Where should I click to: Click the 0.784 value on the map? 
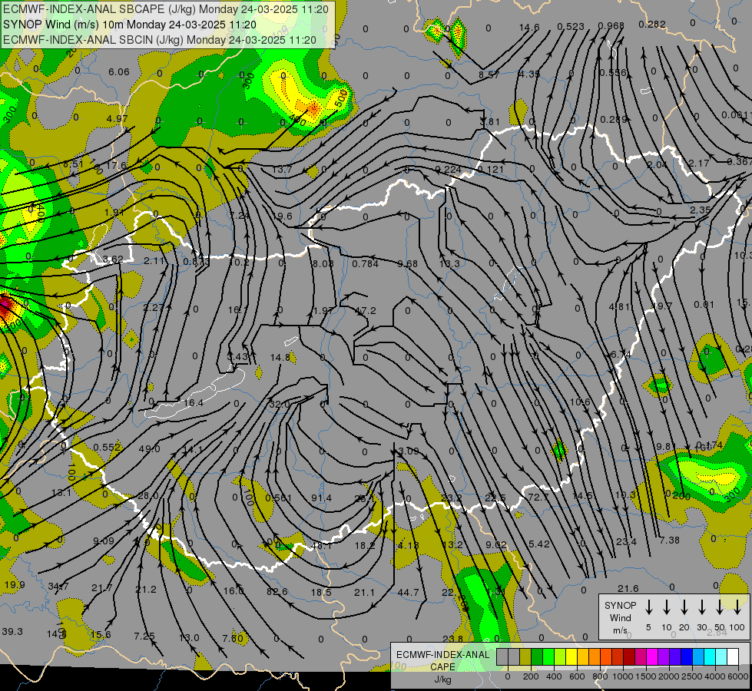click(x=366, y=264)
